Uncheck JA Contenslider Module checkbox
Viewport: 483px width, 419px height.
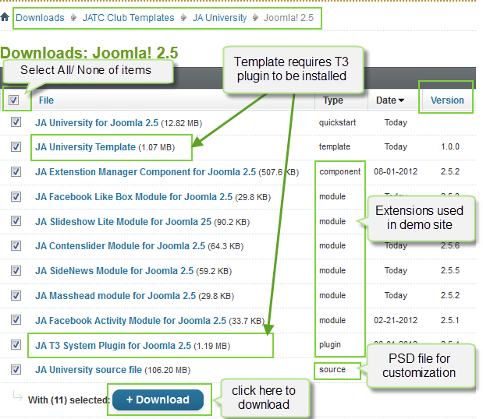(x=16, y=245)
